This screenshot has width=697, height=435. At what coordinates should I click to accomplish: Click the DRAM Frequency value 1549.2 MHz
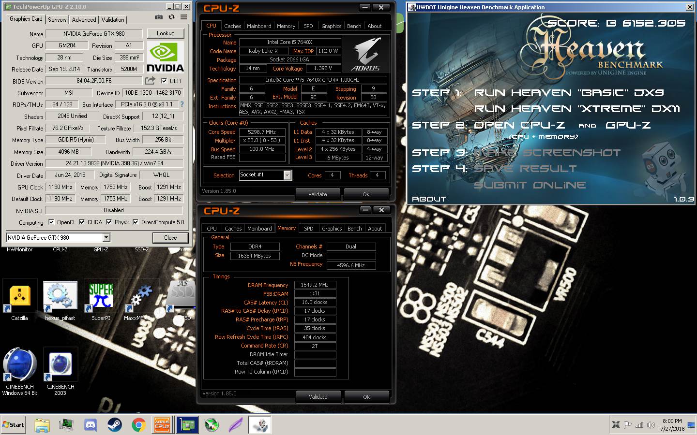coord(315,285)
